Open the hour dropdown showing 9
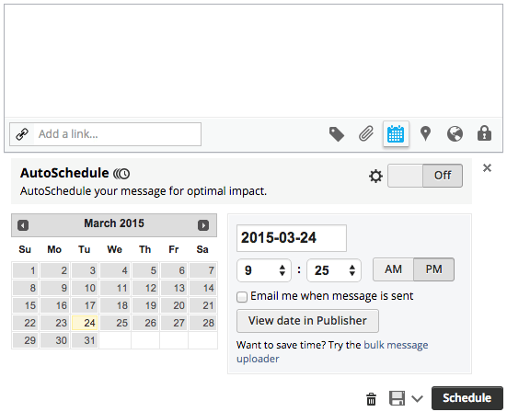The height and width of the screenshot is (412, 507). (x=264, y=270)
